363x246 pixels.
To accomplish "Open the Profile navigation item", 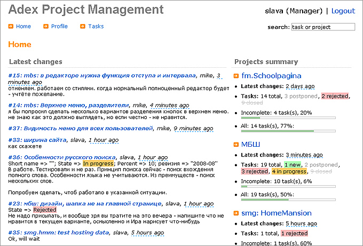I will [59, 26].
